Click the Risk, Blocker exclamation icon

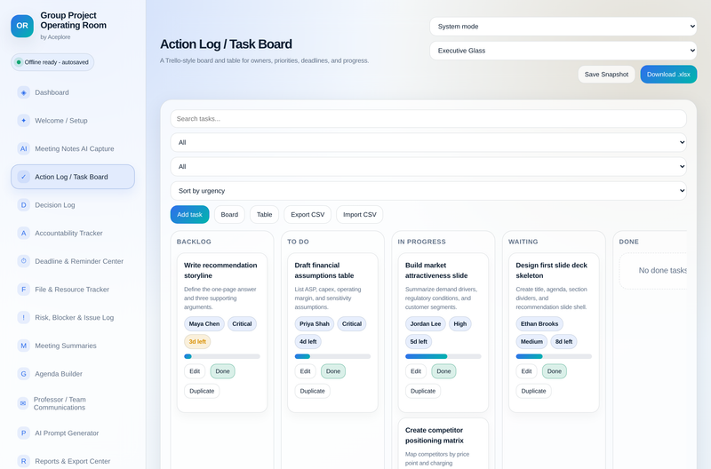[x=24, y=317]
